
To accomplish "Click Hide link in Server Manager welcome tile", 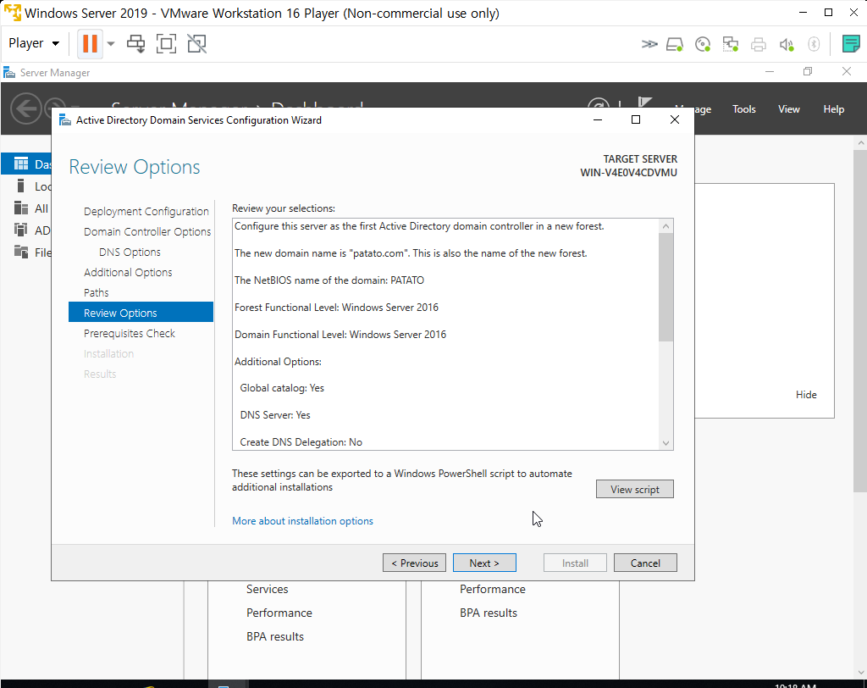I will (x=806, y=395).
